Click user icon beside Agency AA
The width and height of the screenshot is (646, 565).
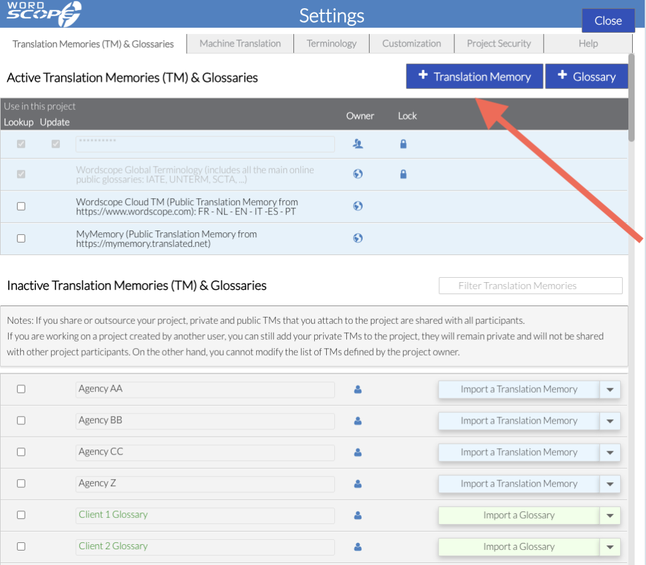(358, 390)
